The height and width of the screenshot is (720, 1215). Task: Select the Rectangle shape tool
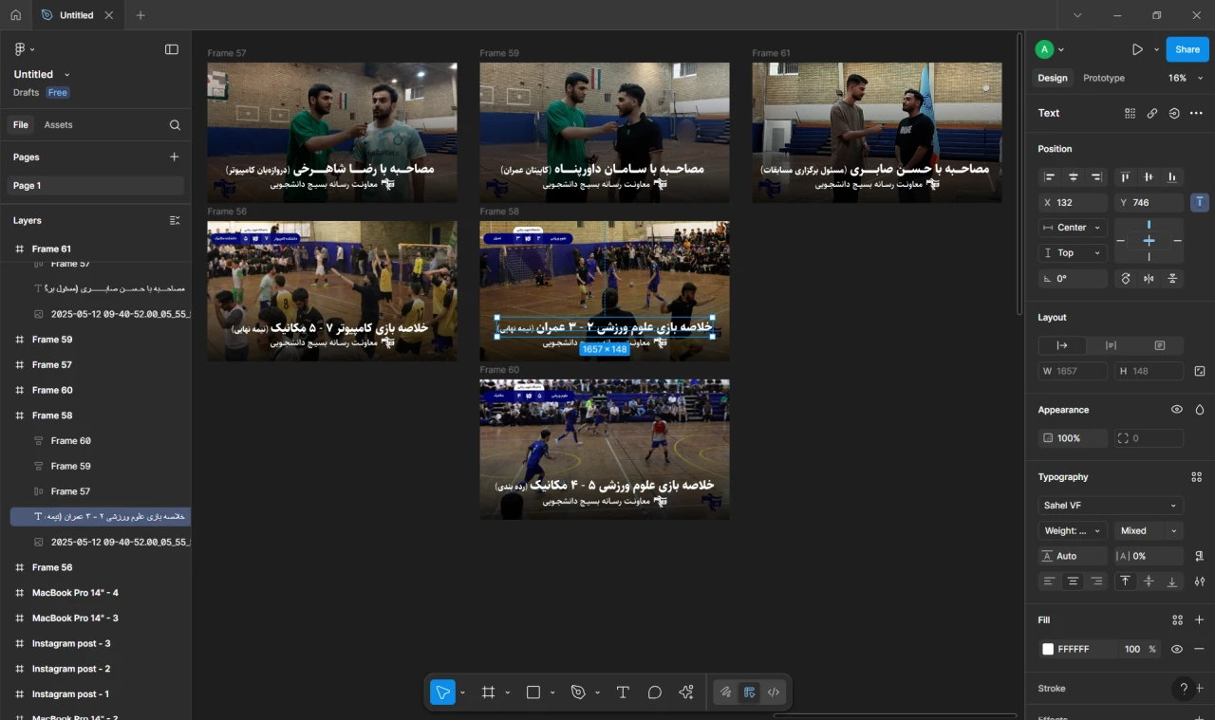coord(533,692)
